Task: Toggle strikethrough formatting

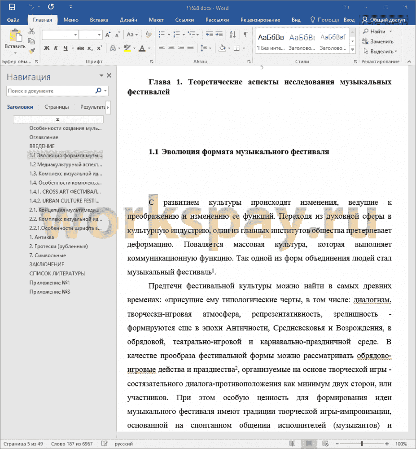Action: [x=80, y=48]
